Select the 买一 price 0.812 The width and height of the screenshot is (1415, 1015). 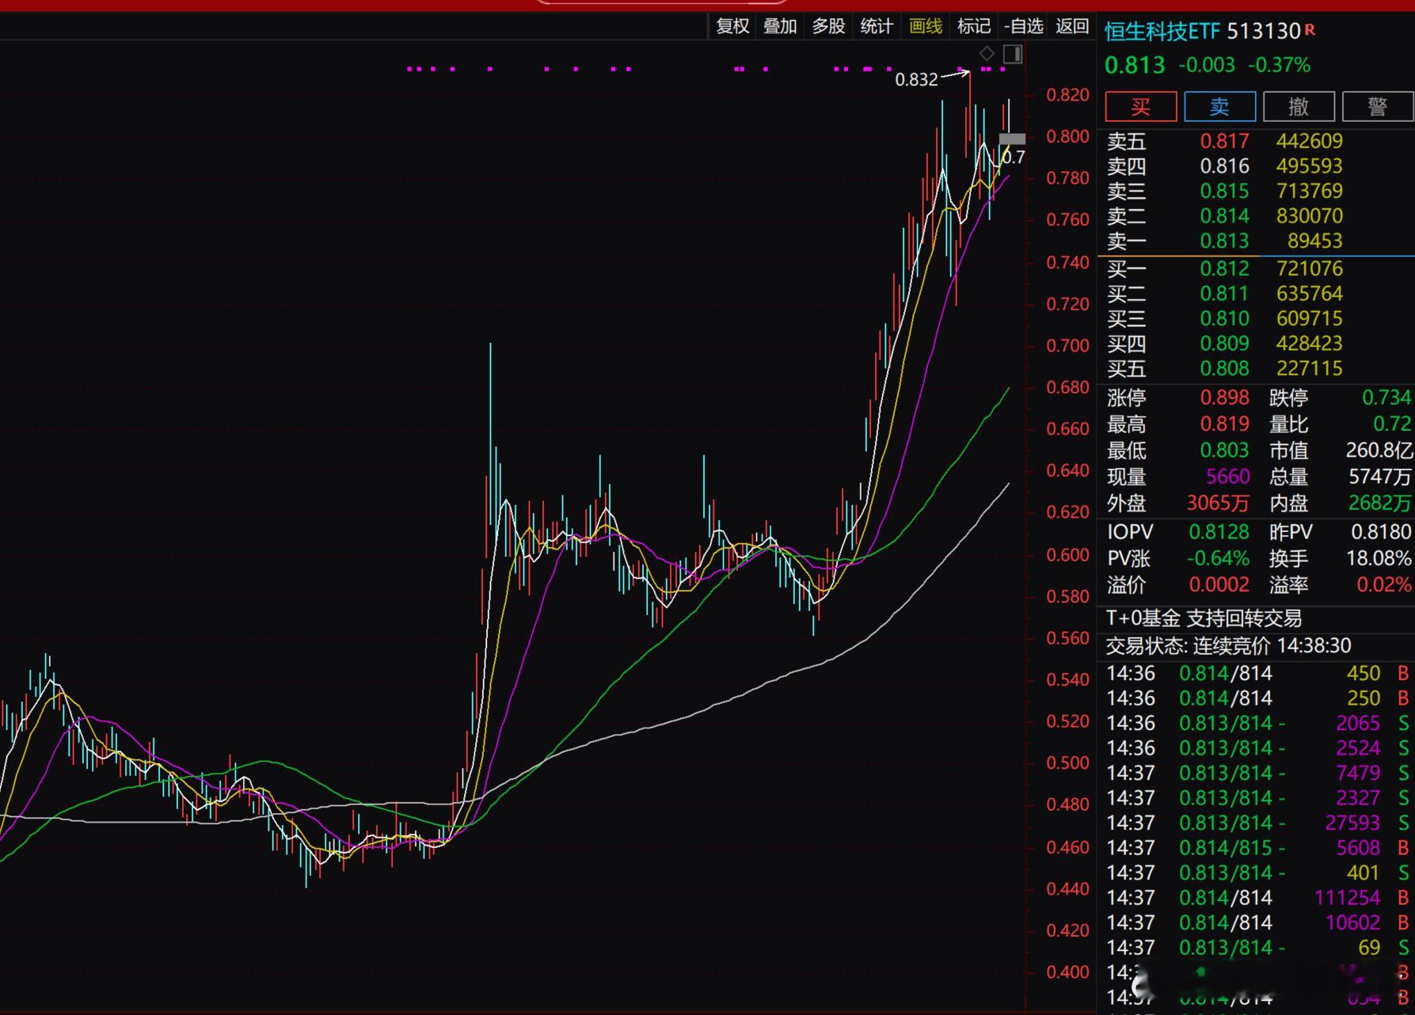tap(1224, 268)
